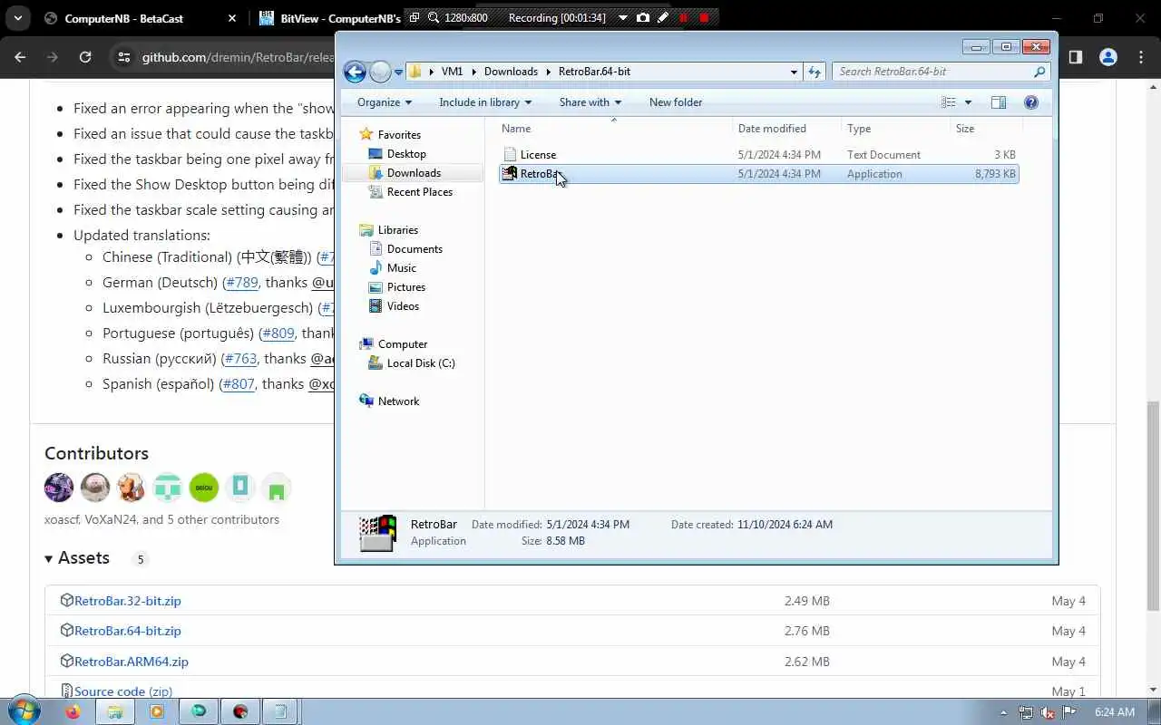
Task: Stop the screen recording
Action: [x=704, y=17]
